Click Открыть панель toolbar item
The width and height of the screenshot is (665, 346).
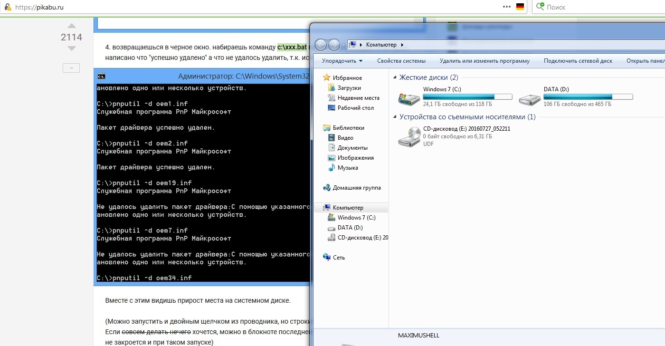[645, 61]
